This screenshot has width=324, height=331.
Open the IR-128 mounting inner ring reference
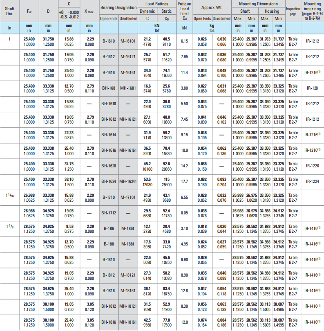312,88
